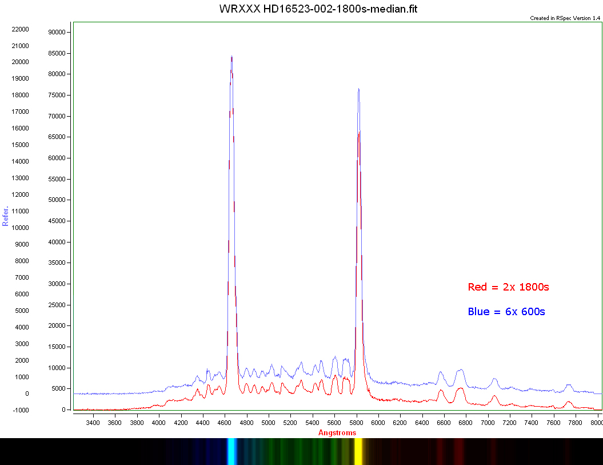
Task: Click the top of the blue peak near 5800 Angstroms
Action: [358, 89]
